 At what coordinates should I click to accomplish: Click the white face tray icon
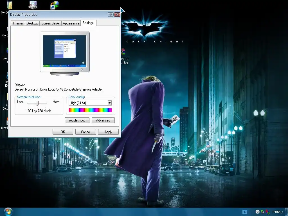pos(258,212)
